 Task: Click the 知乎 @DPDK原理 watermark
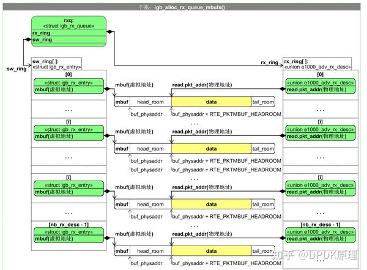(315, 255)
